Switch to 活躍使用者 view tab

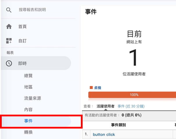coord(106,106)
